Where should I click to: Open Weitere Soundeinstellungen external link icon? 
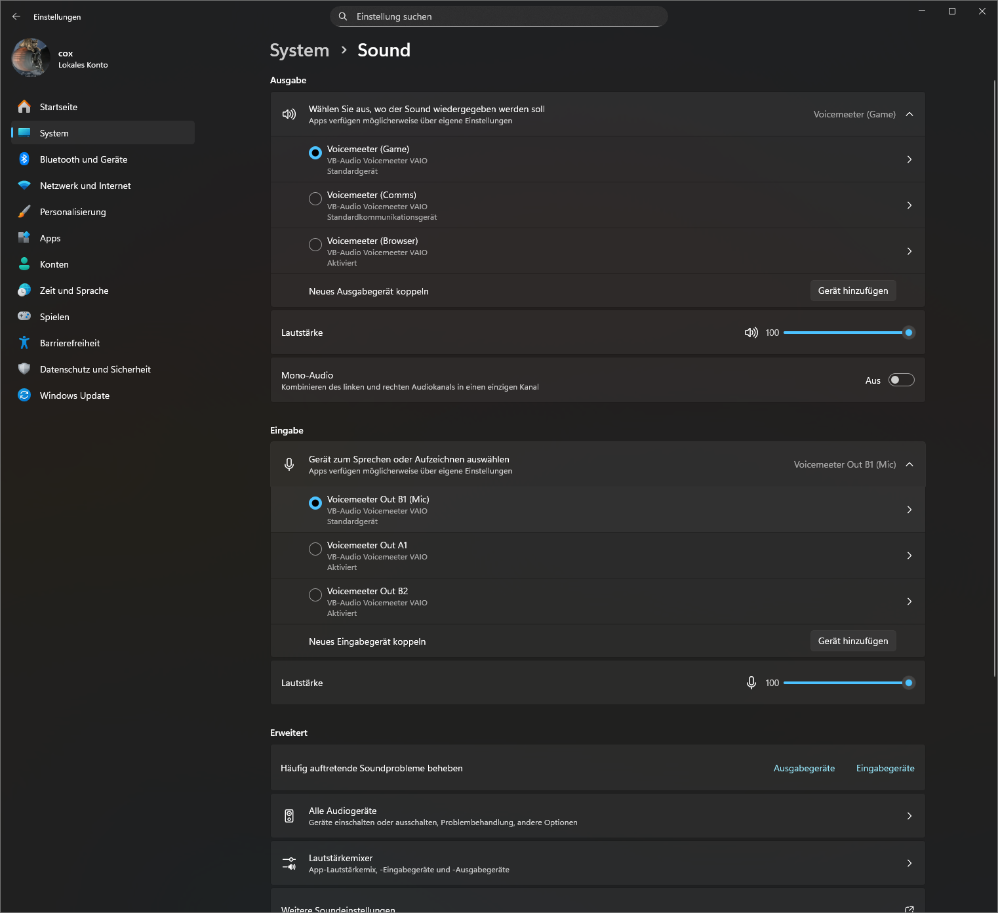point(909,909)
